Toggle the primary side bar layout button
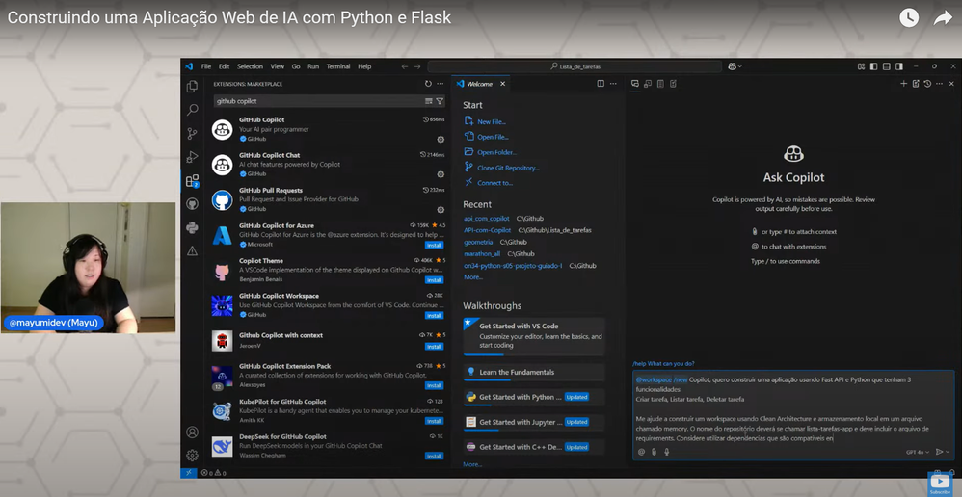 [873, 66]
